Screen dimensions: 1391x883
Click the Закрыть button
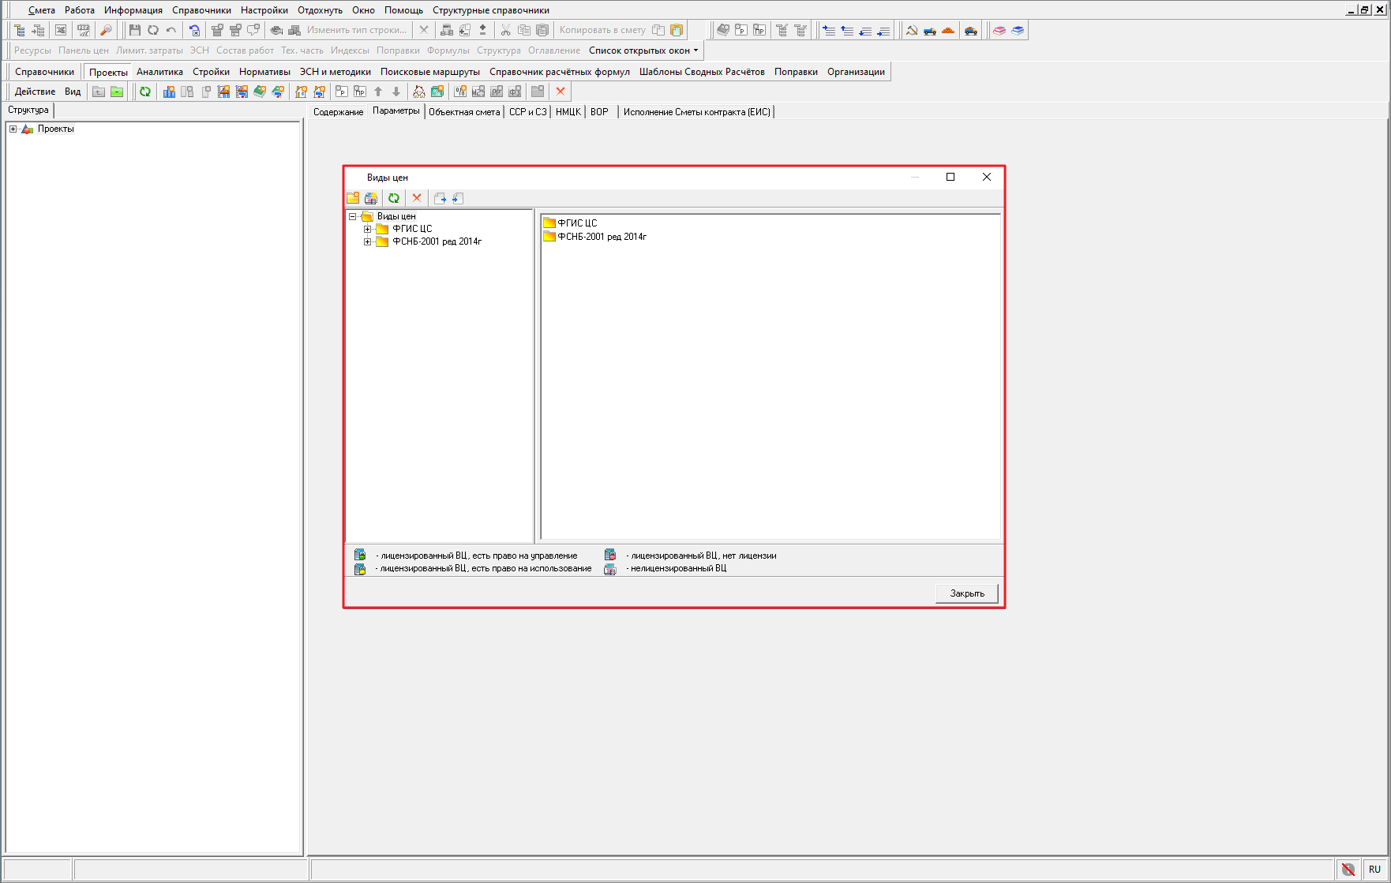(966, 593)
